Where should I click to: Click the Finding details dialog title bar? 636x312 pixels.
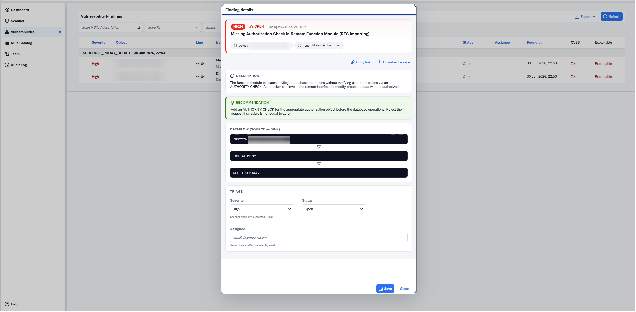319,10
